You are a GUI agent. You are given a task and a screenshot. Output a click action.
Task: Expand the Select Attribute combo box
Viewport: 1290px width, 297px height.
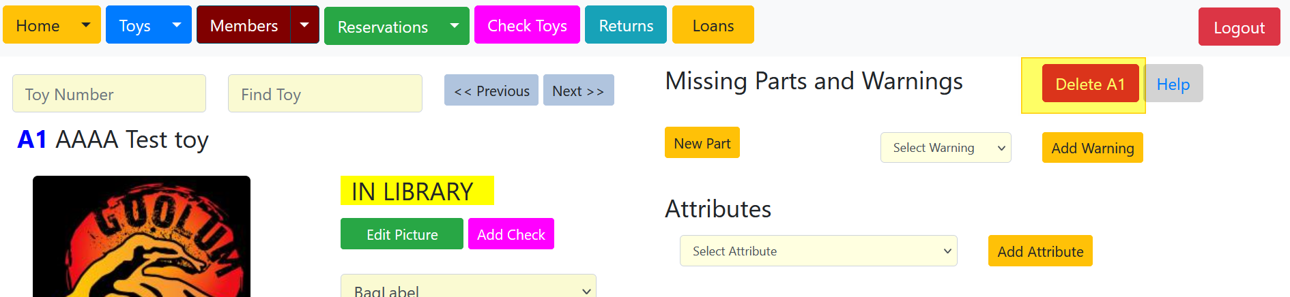(x=818, y=251)
